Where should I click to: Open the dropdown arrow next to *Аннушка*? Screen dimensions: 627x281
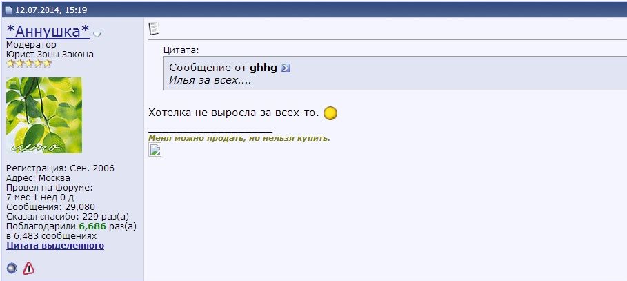pos(97,35)
